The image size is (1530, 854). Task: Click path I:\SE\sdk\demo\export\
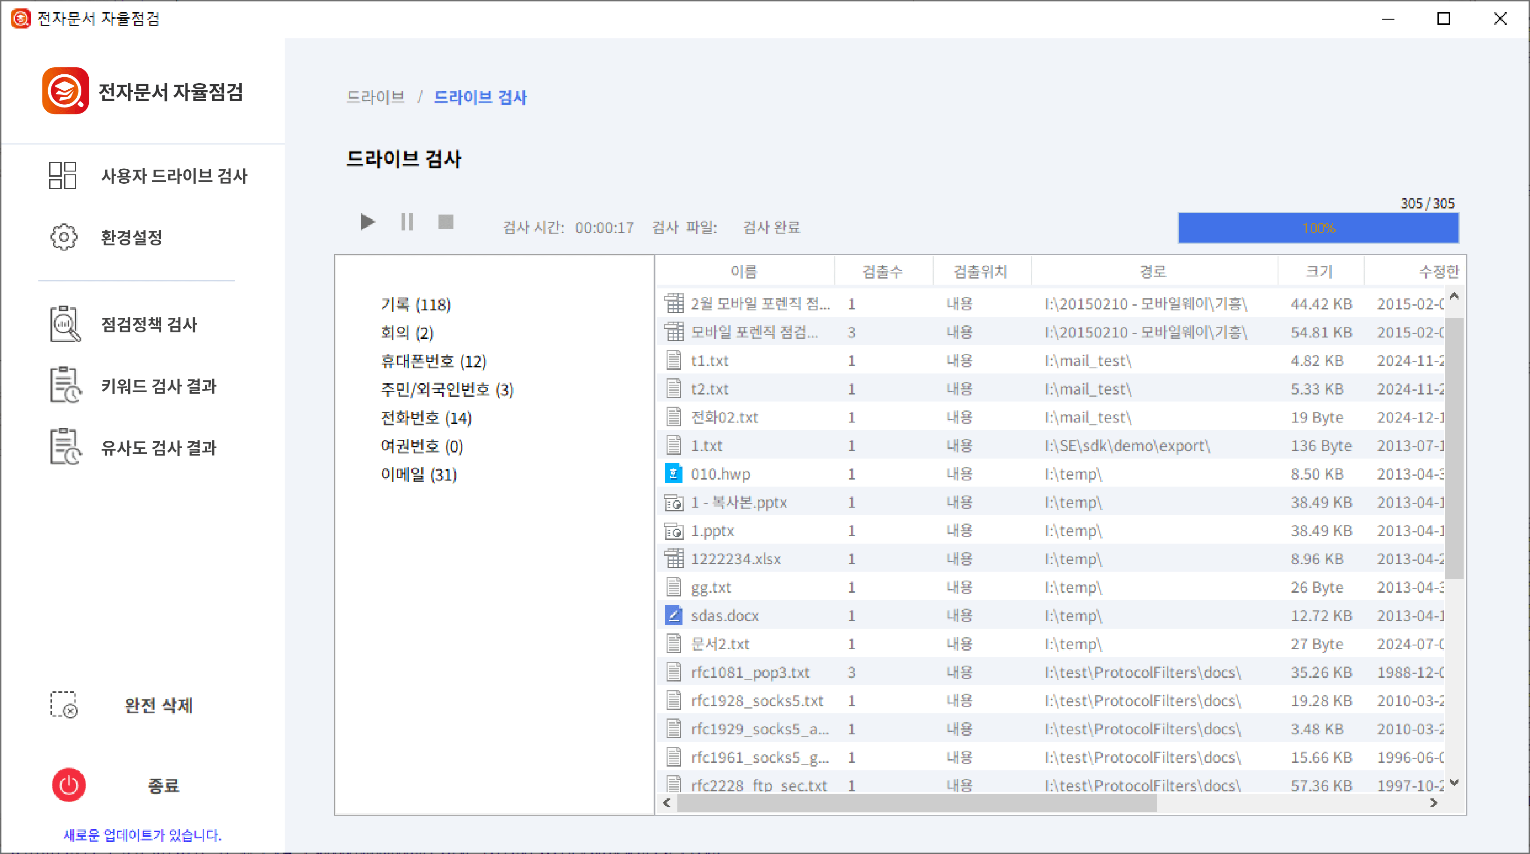coord(1127,445)
